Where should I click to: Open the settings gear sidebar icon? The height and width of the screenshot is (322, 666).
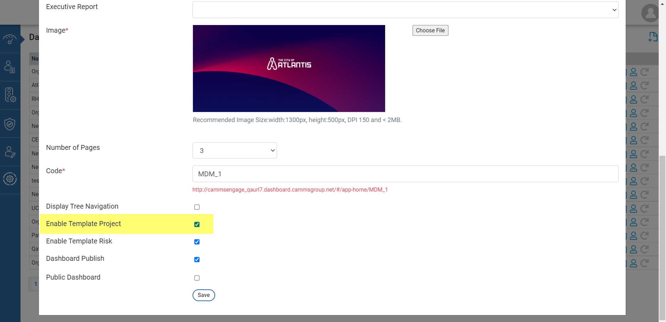pos(10,179)
